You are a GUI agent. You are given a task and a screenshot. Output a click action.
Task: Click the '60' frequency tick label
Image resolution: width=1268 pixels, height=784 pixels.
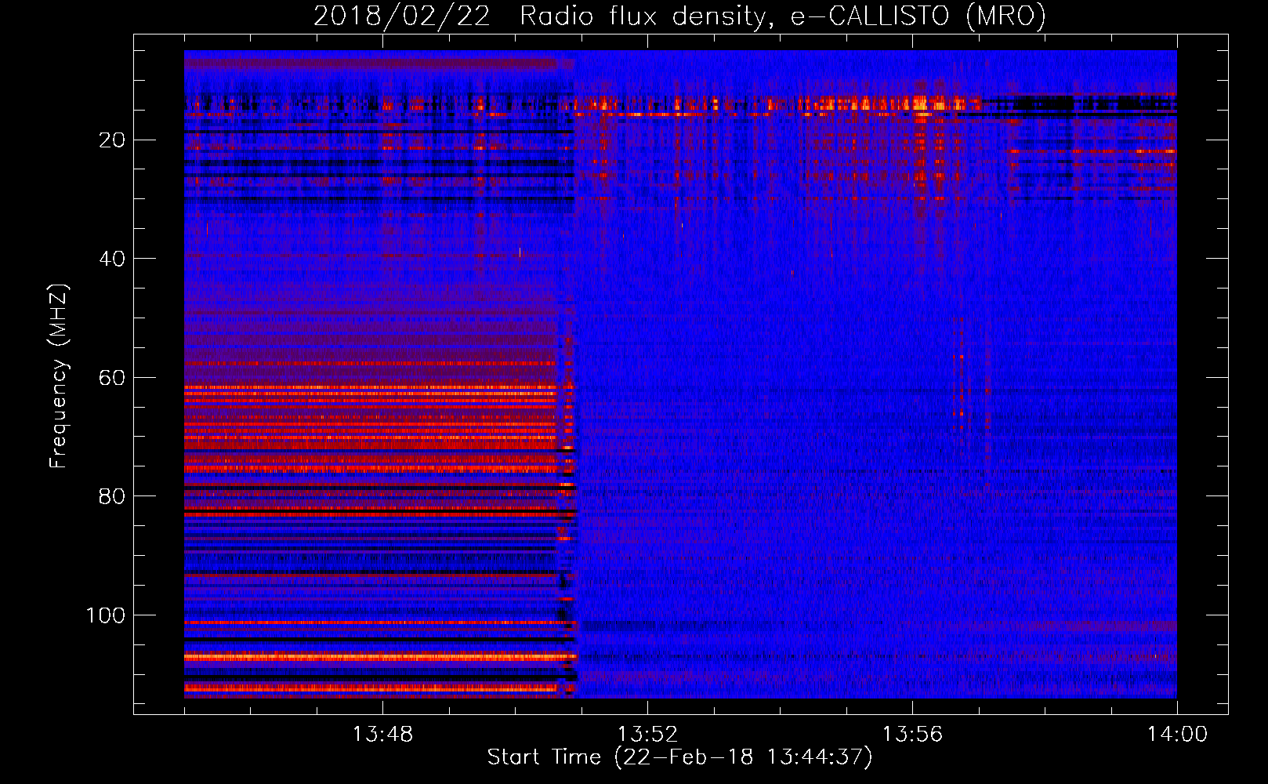coord(112,377)
